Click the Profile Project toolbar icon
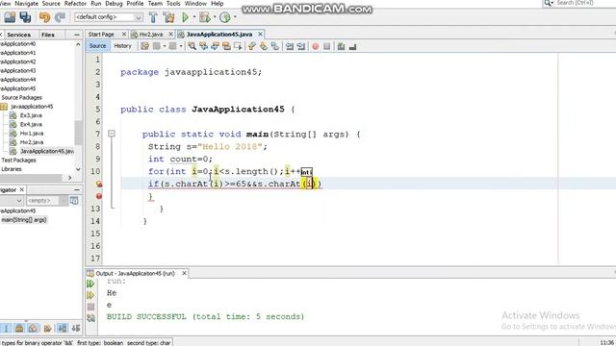The width and height of the screenshot is (616, 346). click(224, 17)
